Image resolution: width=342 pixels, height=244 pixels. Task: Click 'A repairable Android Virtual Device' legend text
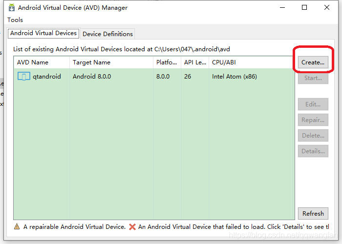pyautogui.click(x=74, y=227)
